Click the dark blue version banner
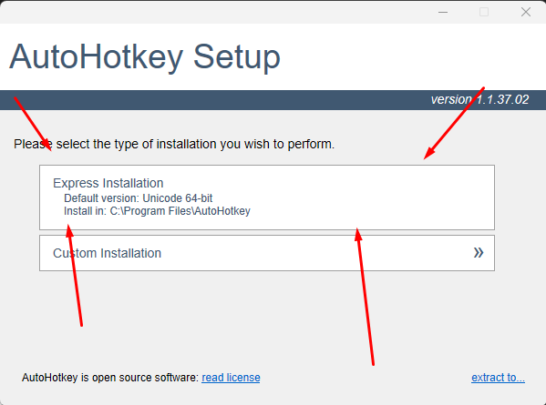546x405 pixels. click(x=273, y=100)
